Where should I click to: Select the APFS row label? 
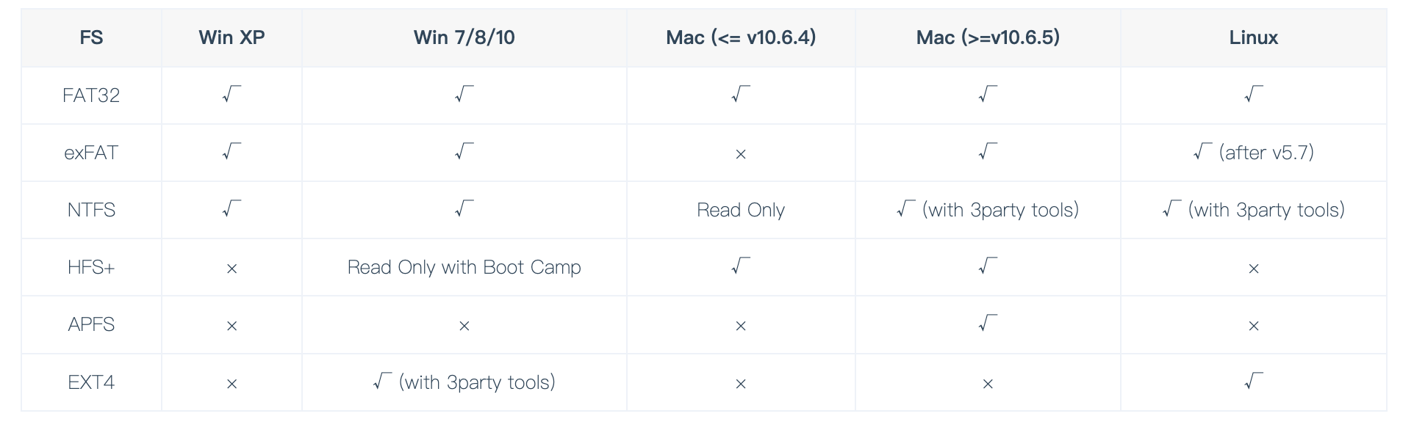(91, 324)
